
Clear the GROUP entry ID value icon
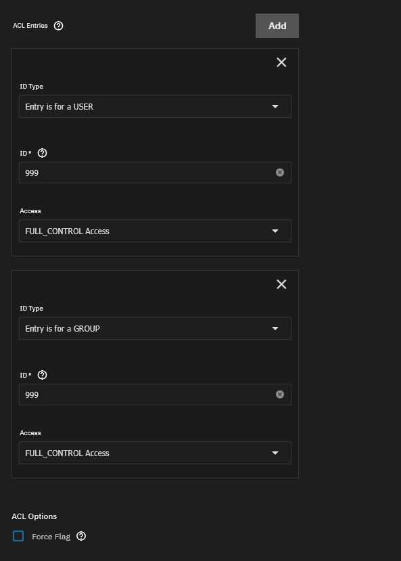280,395
